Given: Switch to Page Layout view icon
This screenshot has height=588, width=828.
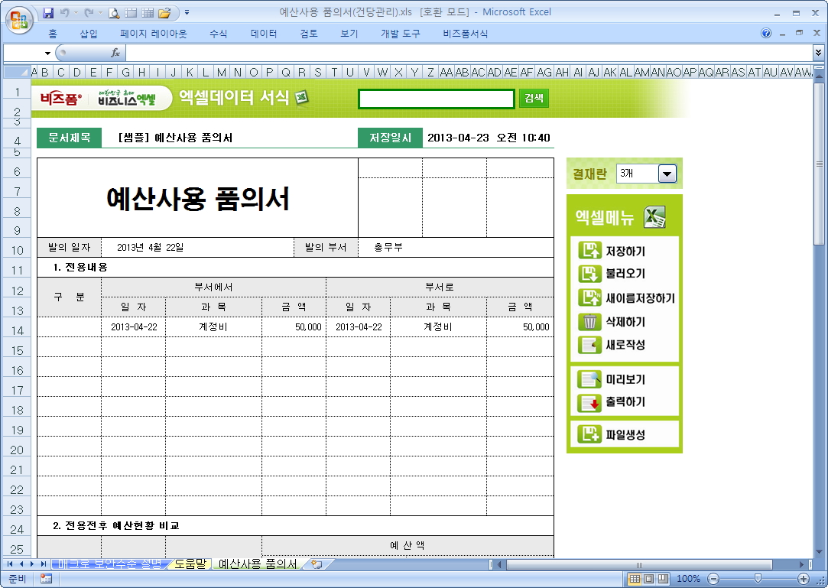Looking at the screenshot, I should point(649,579).
